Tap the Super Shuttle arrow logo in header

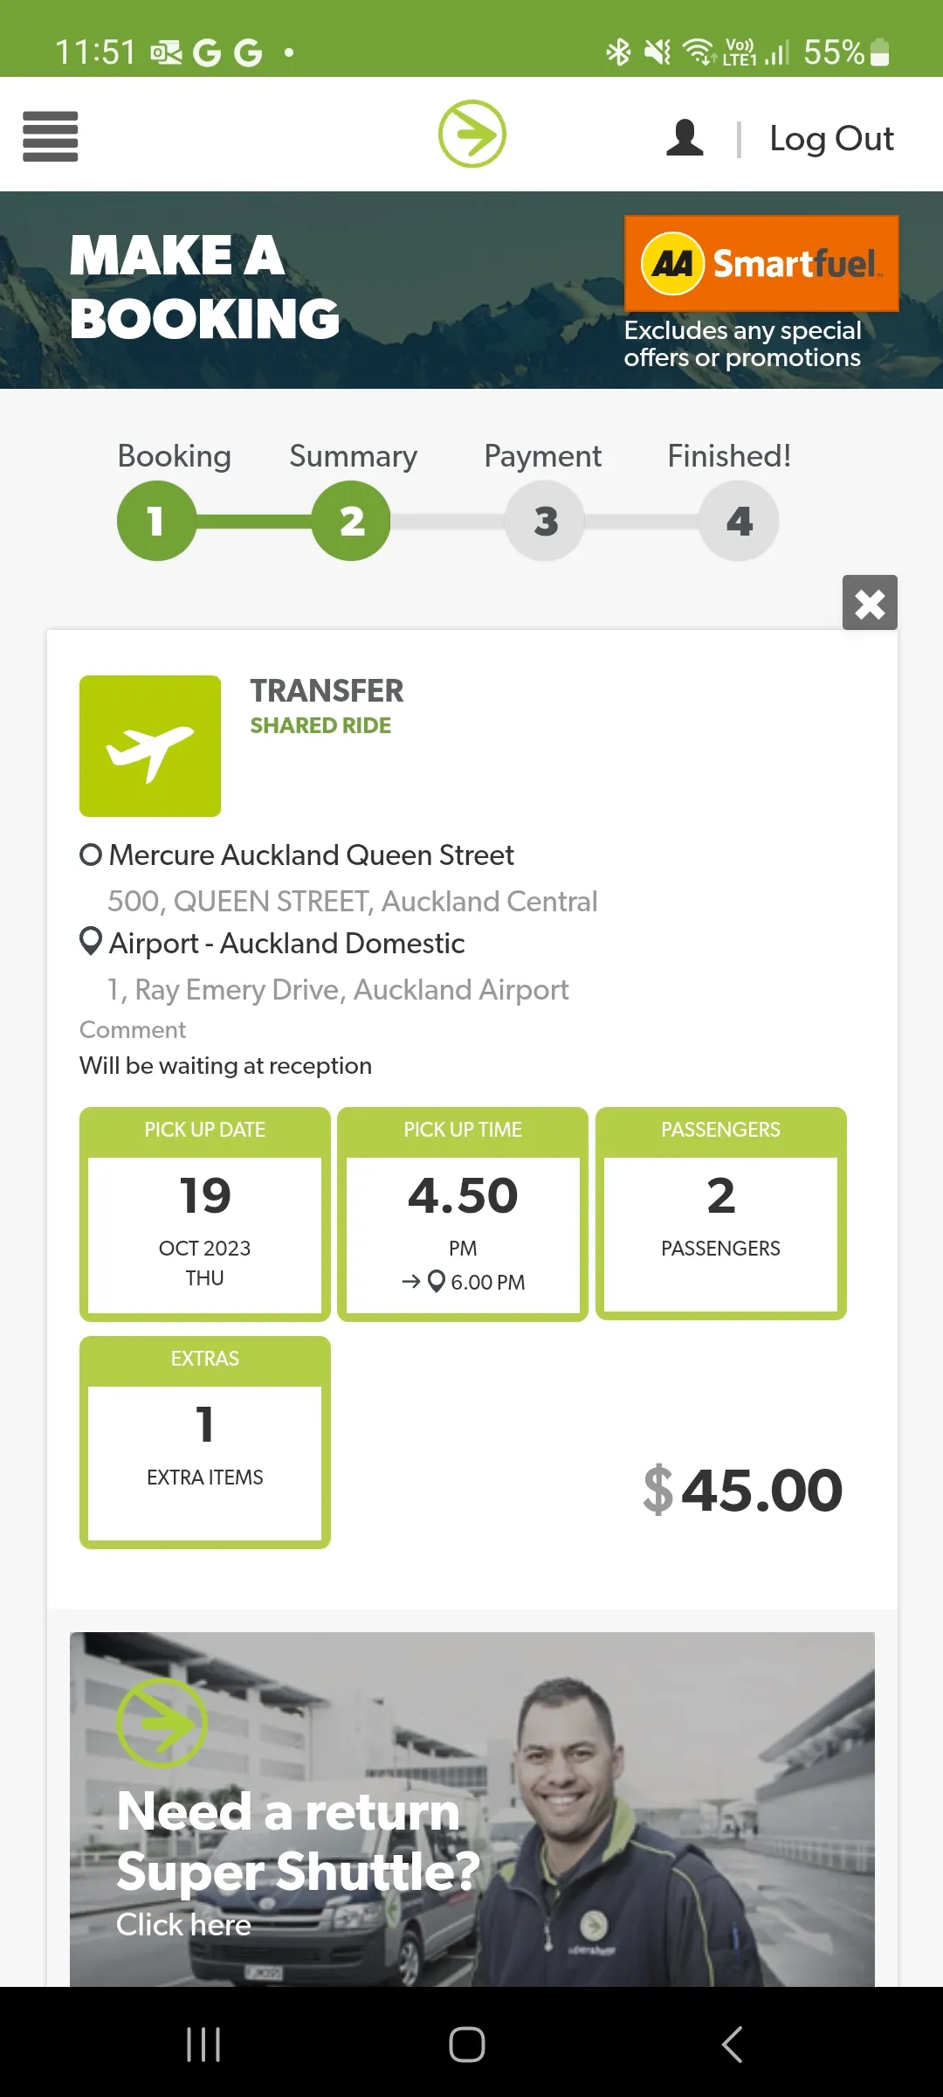point(472,134)
